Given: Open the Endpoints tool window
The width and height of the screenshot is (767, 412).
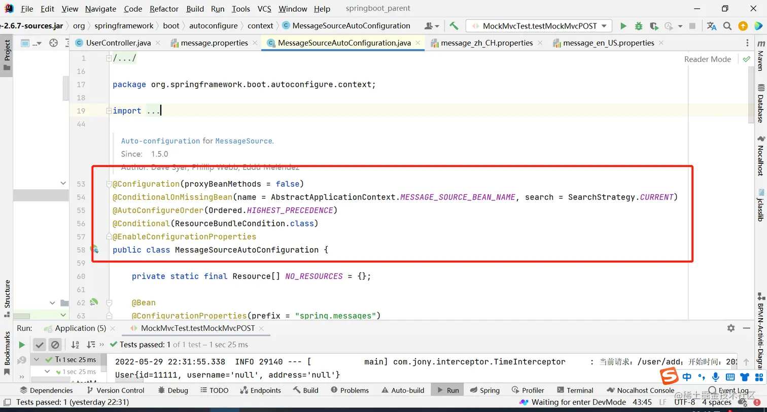Looking at the screenshot, I should click(x=260, y=390).
